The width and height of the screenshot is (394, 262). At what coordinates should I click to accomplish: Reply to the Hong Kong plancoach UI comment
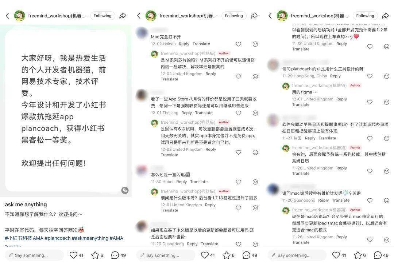[x=335, y=76]
